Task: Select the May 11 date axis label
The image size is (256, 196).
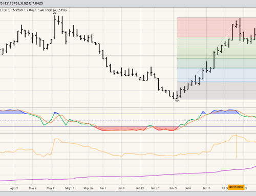Action: coord(51,188)
